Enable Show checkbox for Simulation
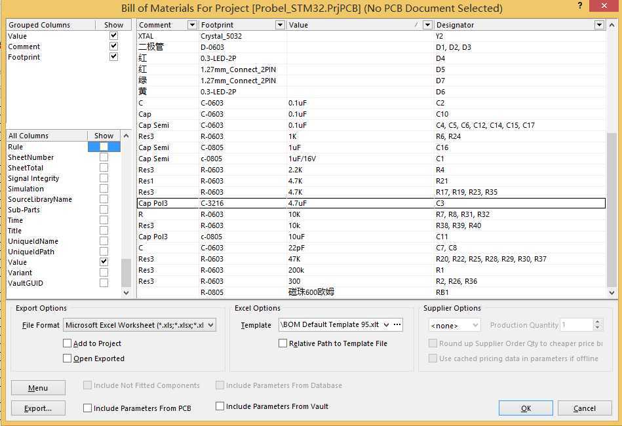Viewport: 622px width, 426px height. tap(104, 188)
